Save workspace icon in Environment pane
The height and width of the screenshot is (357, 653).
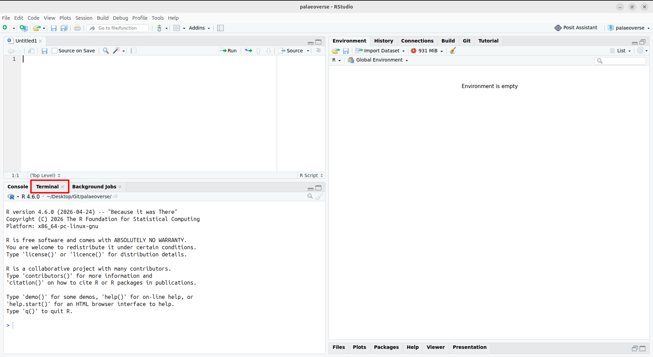[x=346, y=51]
